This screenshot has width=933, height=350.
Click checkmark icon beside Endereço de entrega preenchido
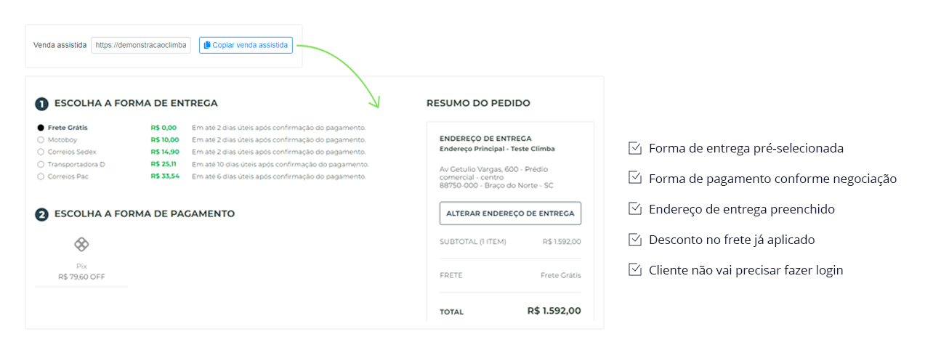click(634, 209)
